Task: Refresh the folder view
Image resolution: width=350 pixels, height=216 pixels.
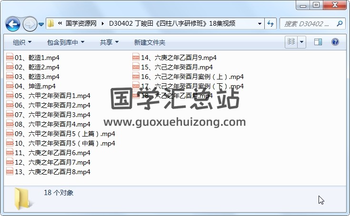Action: [x=270, y=23]
